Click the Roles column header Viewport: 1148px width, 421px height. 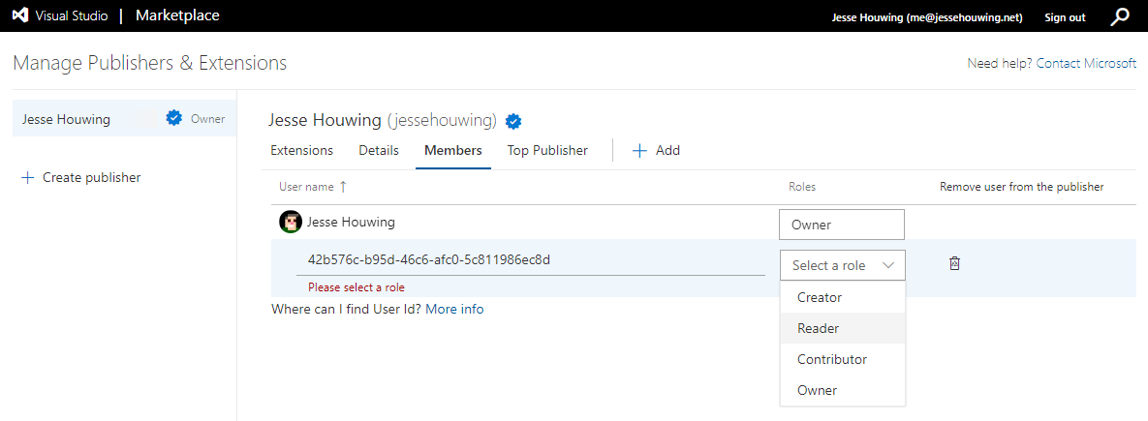pyautogui.click(x=802, y=187)
